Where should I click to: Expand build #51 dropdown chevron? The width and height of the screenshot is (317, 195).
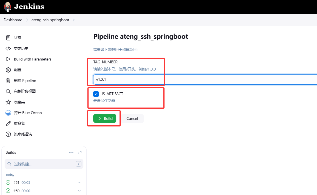[79, 182]
